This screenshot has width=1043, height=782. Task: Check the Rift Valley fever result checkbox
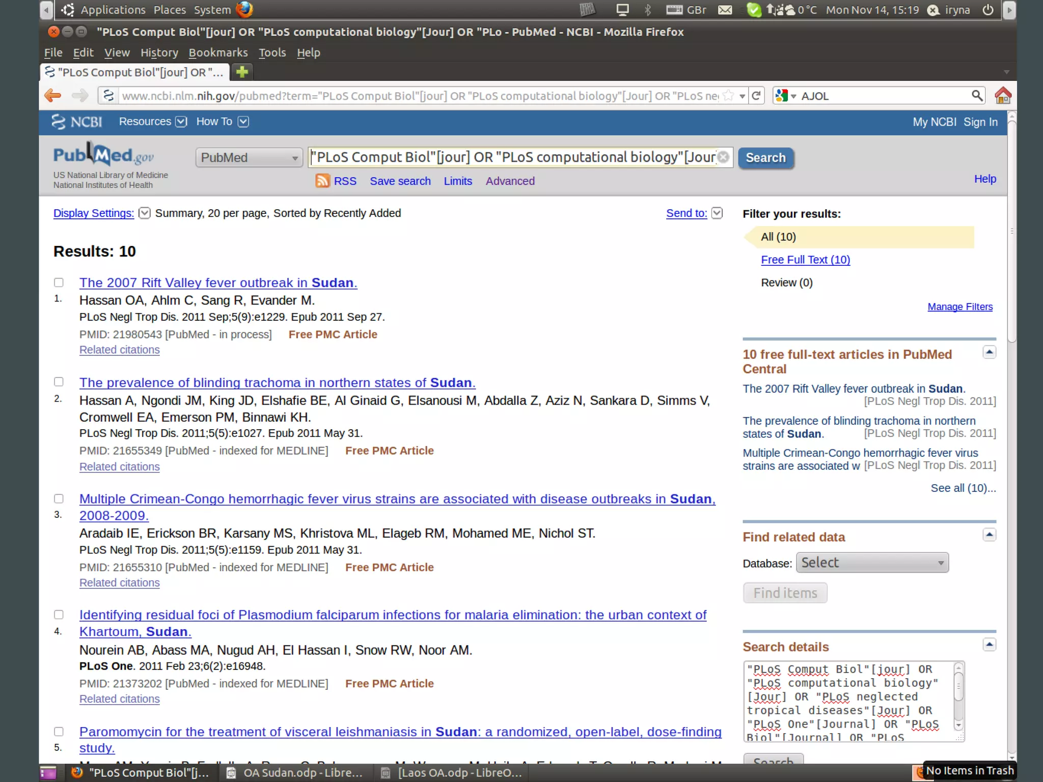point(59,283)
